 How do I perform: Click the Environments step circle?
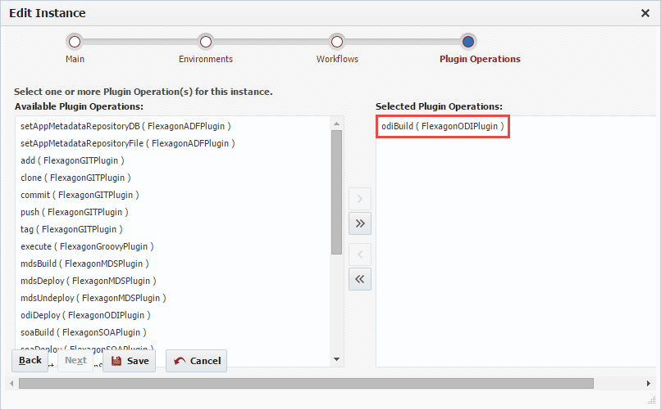[206, 42]
